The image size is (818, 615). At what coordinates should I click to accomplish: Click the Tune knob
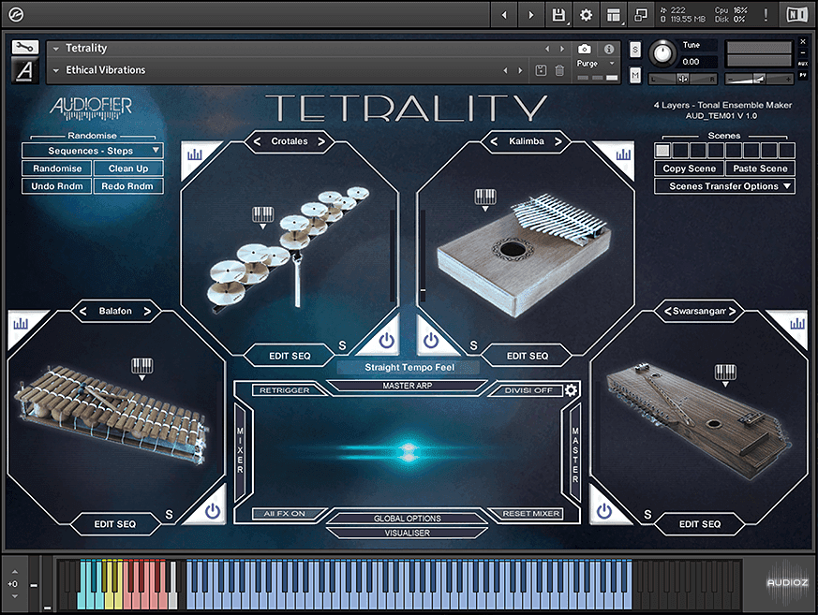(x=662, y=52)
